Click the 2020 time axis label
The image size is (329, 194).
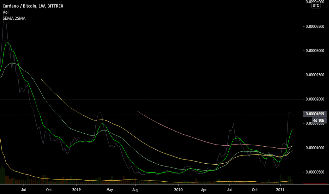click(178, 190)
